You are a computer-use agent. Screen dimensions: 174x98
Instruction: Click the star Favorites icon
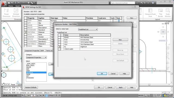(148, 3)
